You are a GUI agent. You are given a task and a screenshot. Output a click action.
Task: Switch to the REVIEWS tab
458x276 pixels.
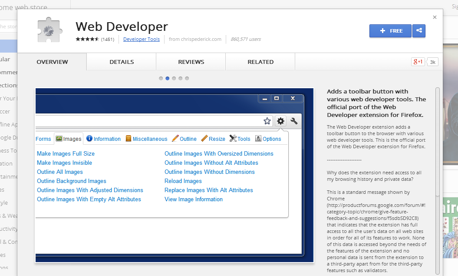coord(191,62)
